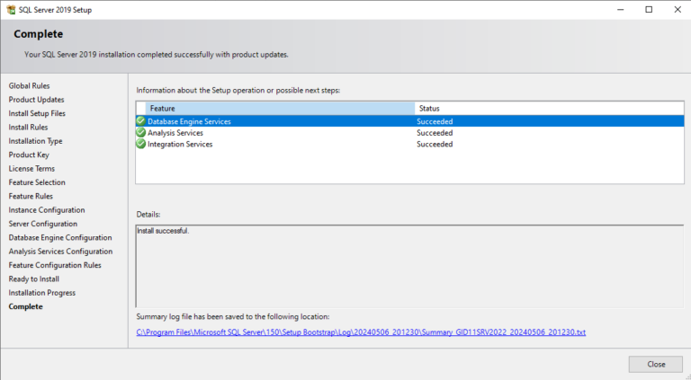
Task: Select Feature Selection step in sidebar
Action: [37, 182]
